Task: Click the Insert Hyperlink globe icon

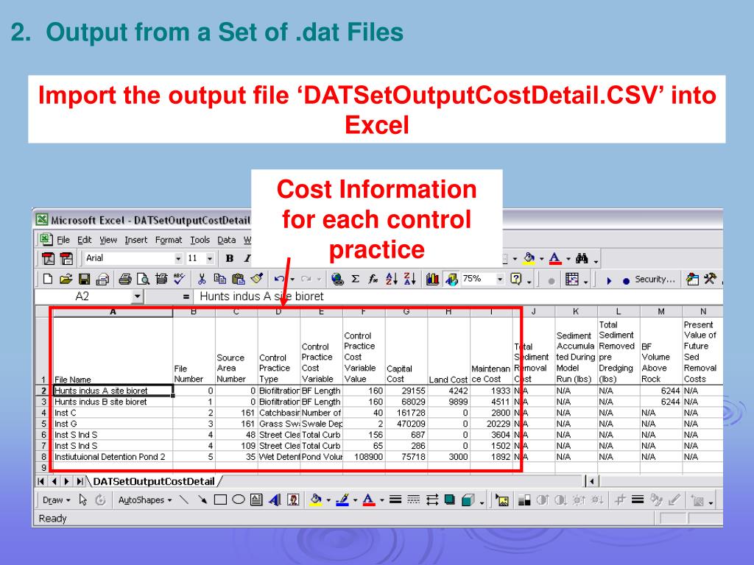Action: (337, 279)
